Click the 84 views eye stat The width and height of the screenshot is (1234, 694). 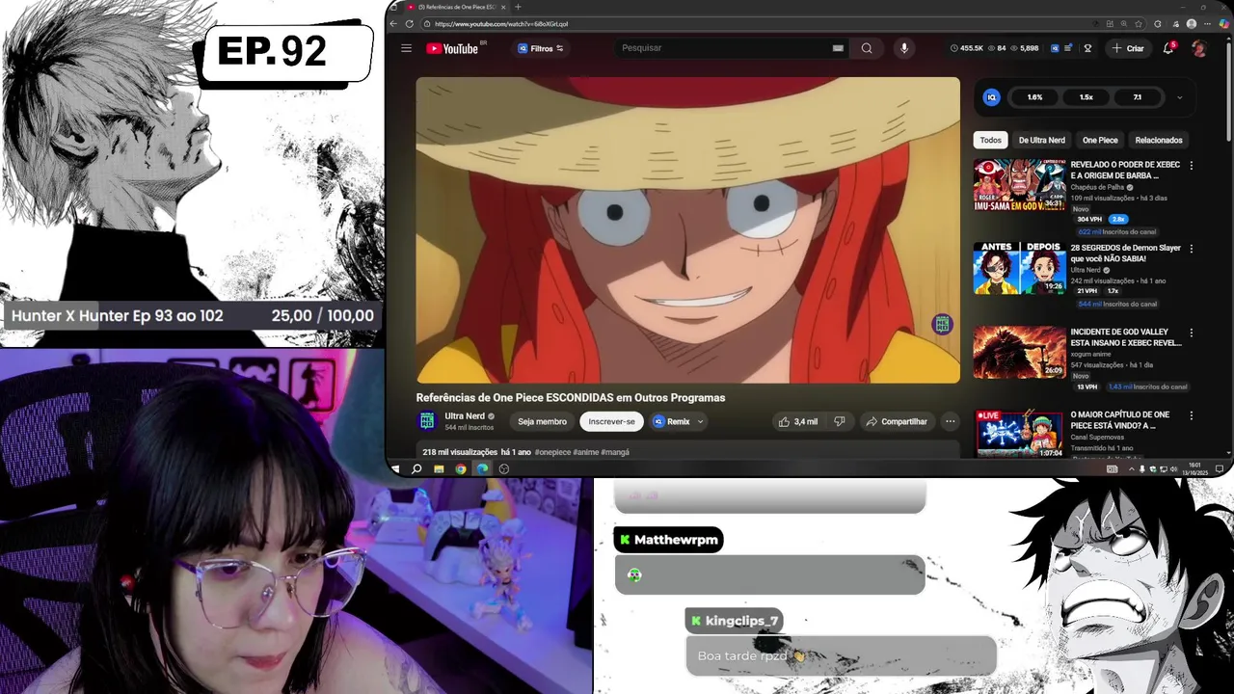click(996, 48)
